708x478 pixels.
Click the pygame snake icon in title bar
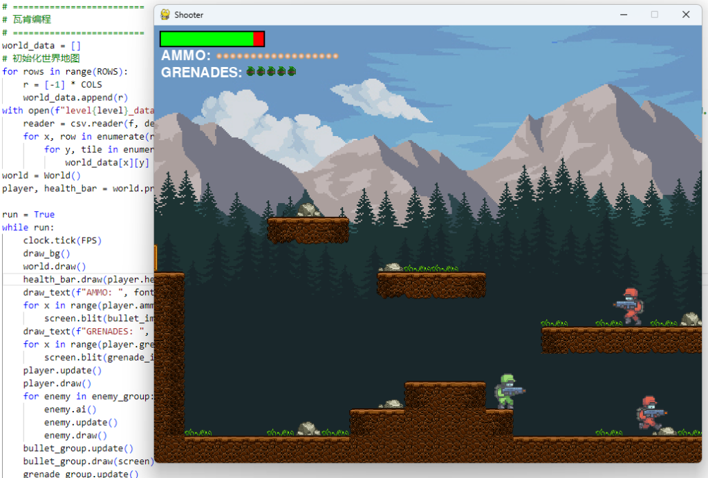[x=165, y=15]
